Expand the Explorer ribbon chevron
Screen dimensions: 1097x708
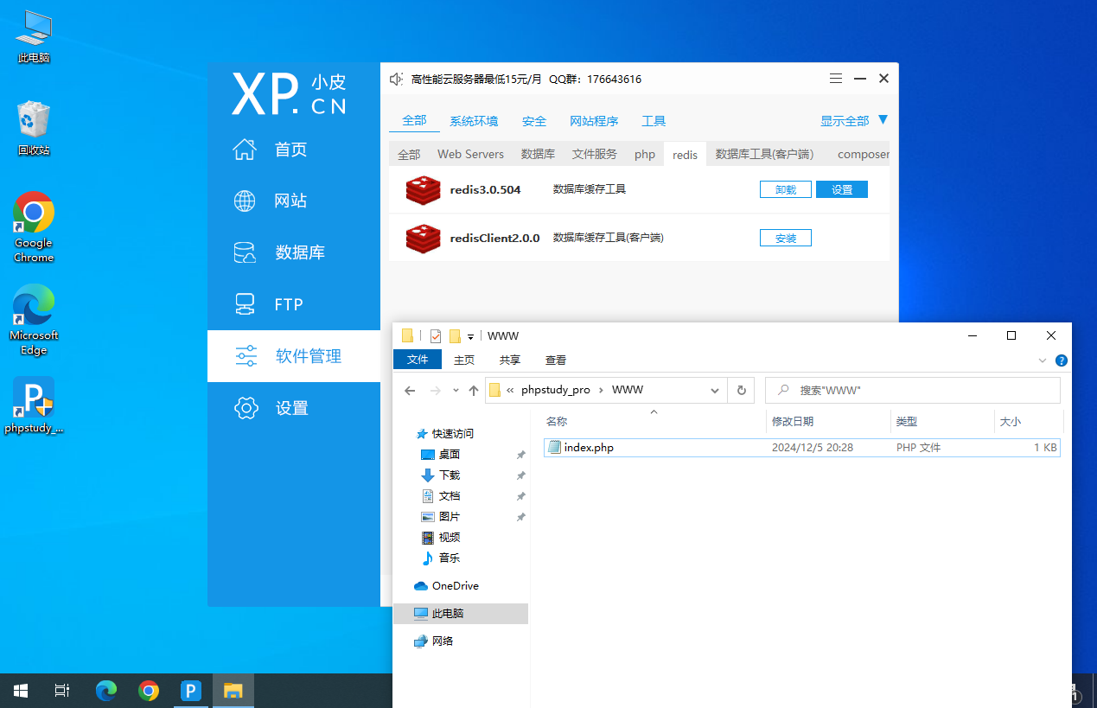pos(1042,360)
